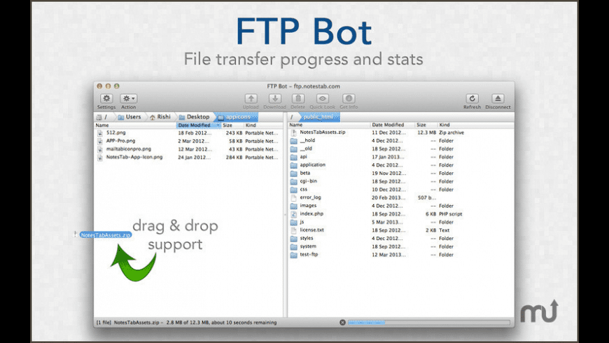Select the appicons breadcrumb segment
This screenshot has height=343, width=609.
point(235,117)
